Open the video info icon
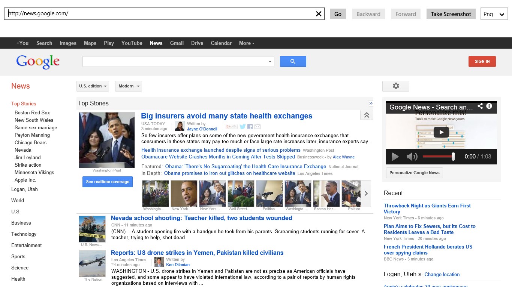The width and height of the screenshot is (512, 287). 489,107
